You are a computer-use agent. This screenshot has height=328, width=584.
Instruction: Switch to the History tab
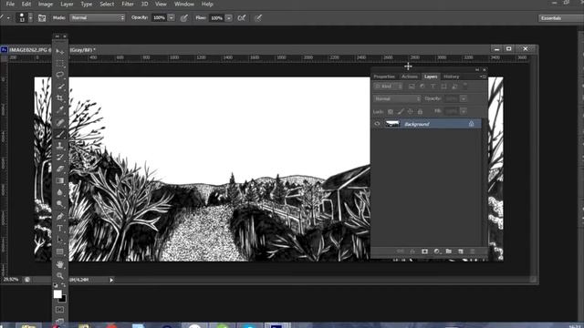(x=452, y=77)
